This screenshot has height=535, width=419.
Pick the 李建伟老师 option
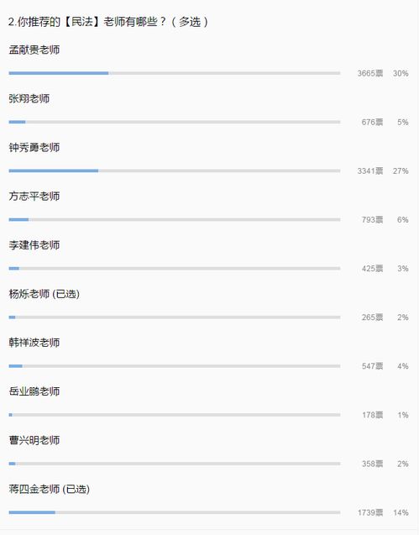pyautogui.click(x=34, y=245)
